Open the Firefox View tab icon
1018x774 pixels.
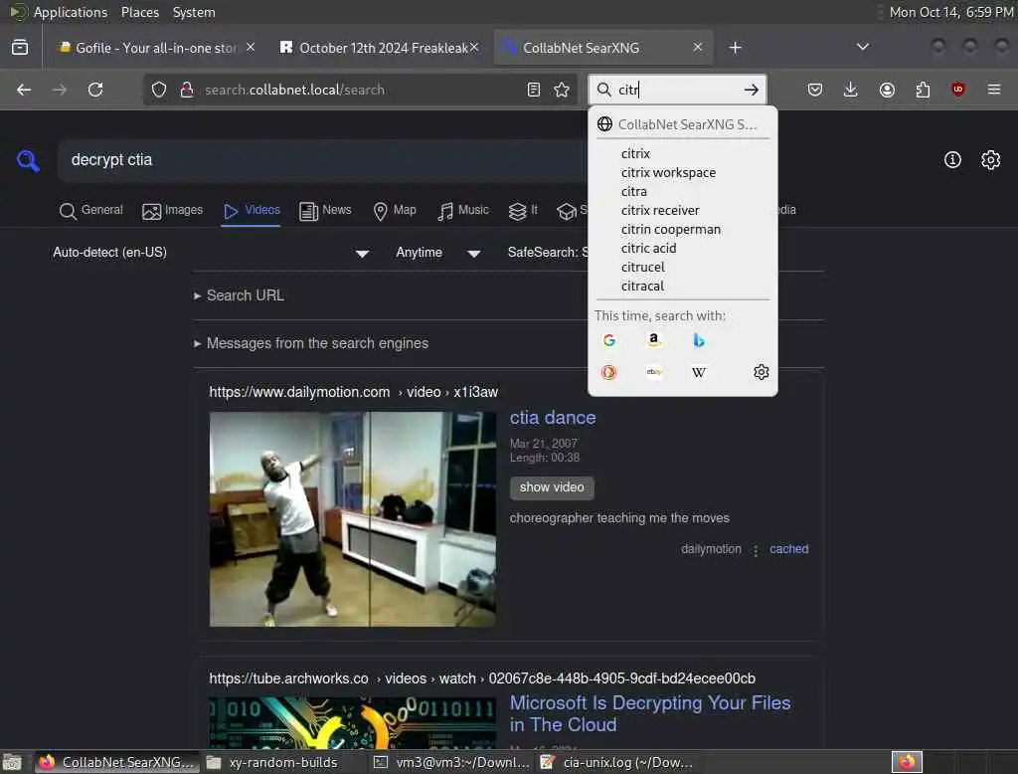(20, 48)
